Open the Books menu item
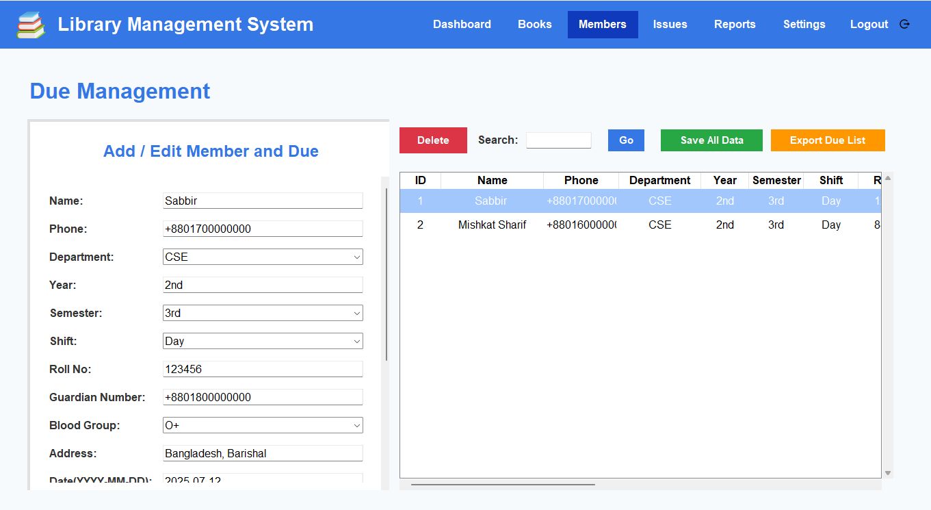The height and width of the screenshot is (510, 931). (534, 24)
